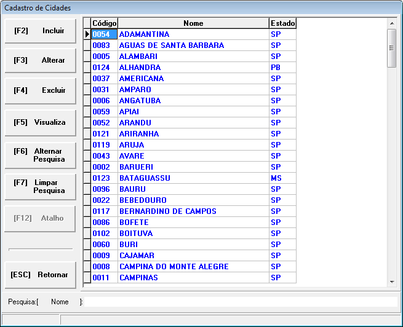Click the code 0117 cell

[x=104, y=211]
